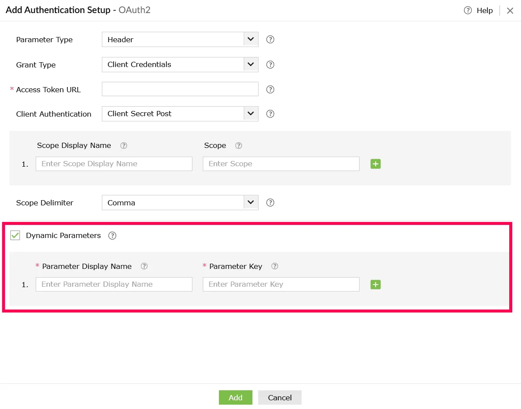Focus the Enter Parameter Key field

(x=281, y=285)
